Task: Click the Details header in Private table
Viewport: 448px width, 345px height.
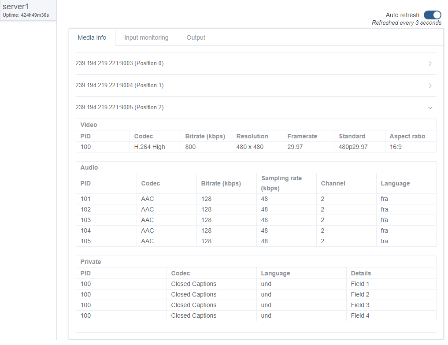Action: [361, 273]
